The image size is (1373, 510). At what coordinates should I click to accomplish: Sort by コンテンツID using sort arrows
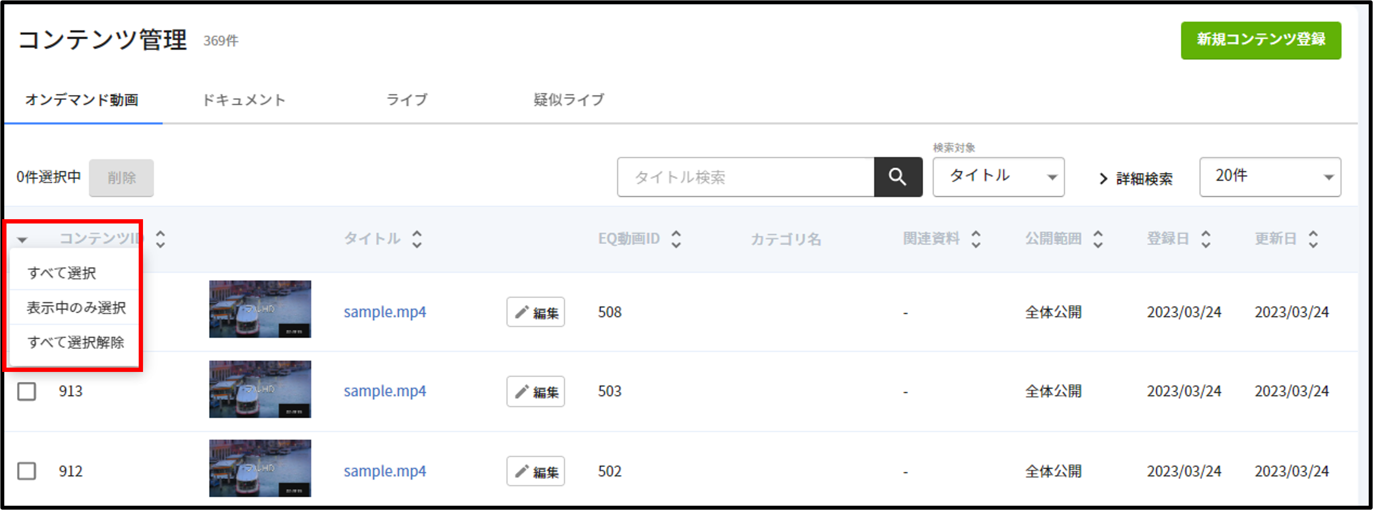click(160, 239)
